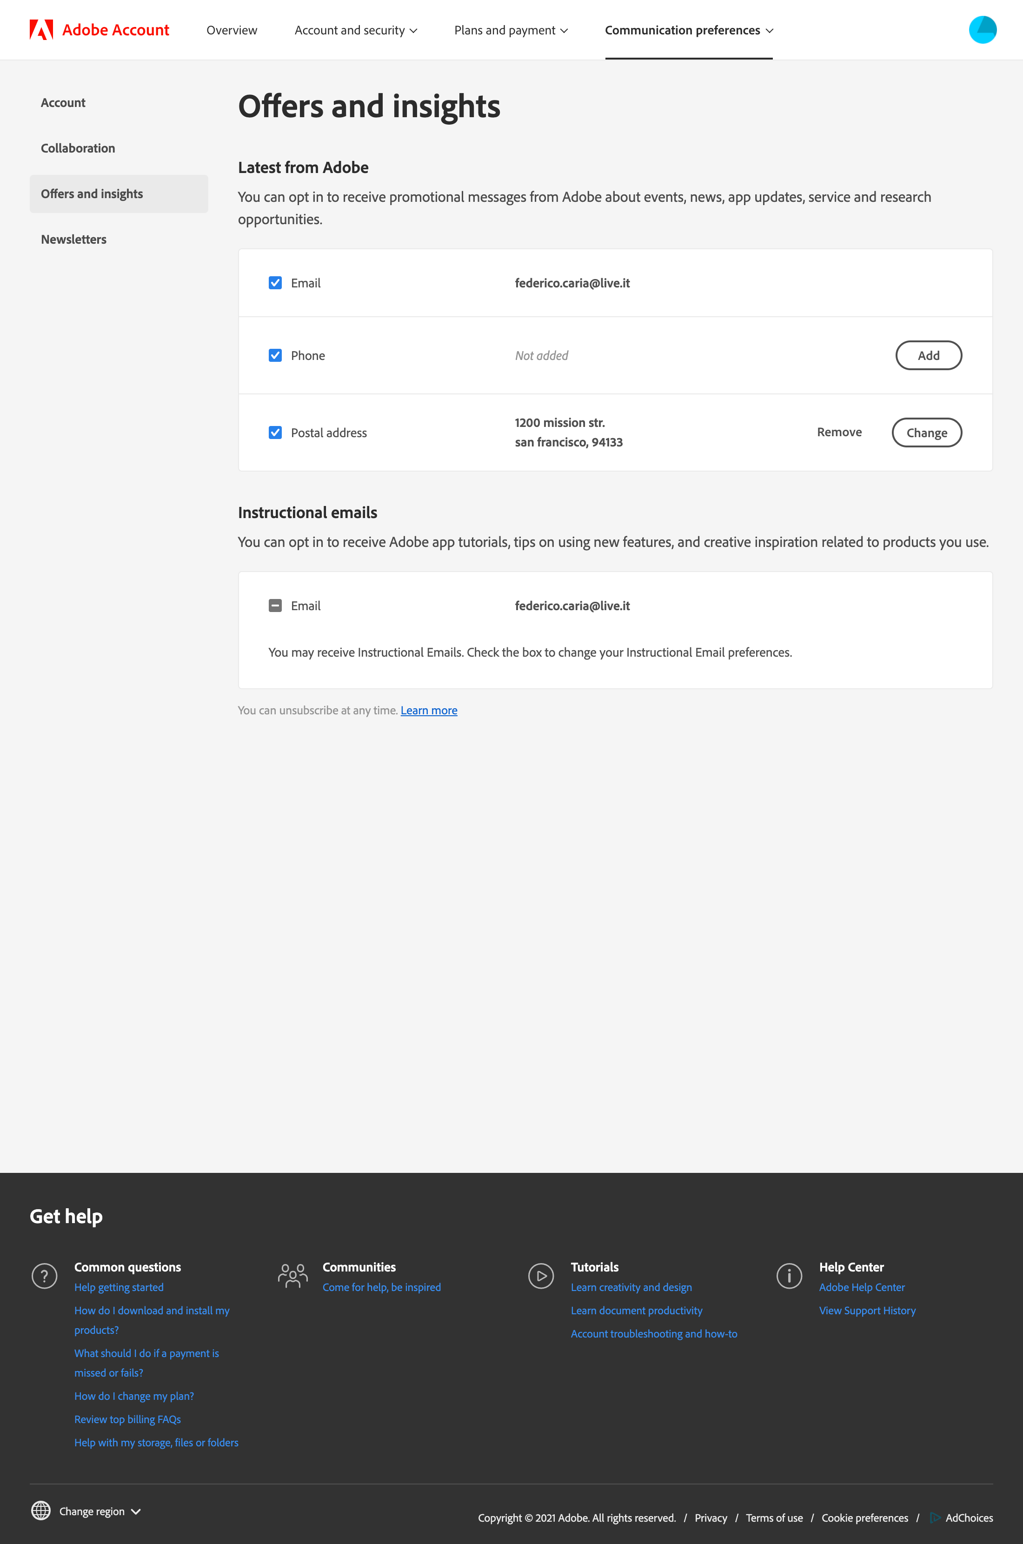Click the Tutorials play icon

541,1276
